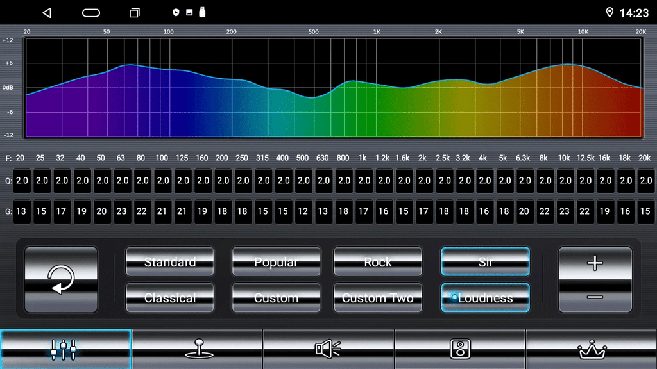Select the Classical preset
This screenshot has height=369, width=657.
click(169, 298)
